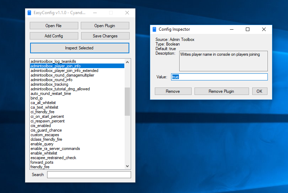
Task: Select admintoolbox_tutorial_dmg_allowed entry
Action: click(77, 89)
